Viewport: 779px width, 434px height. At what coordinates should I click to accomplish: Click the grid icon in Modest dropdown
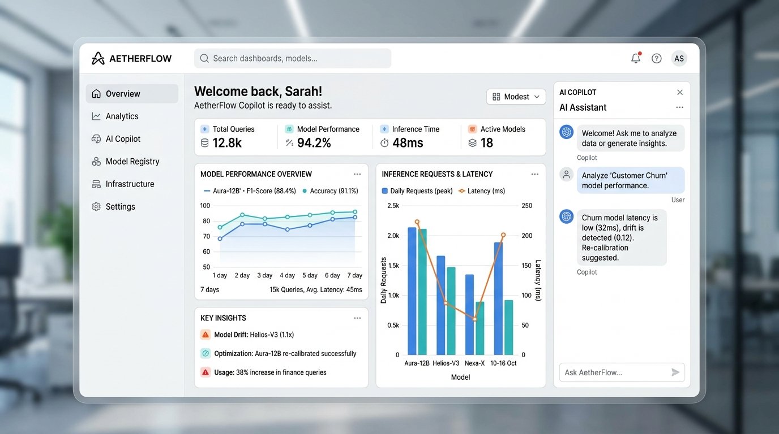tap(496, 97)
